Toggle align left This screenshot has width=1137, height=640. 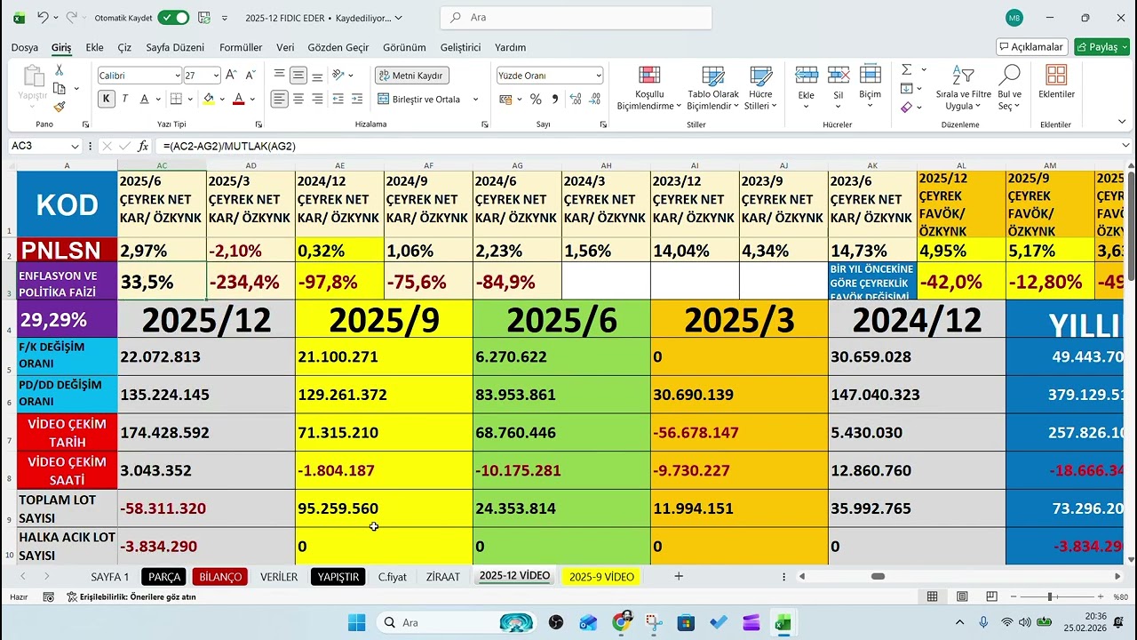coord(280,99)
